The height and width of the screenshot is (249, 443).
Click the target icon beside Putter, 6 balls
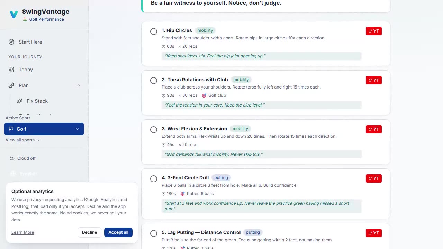pyautogui.click(x=183, y=194)
